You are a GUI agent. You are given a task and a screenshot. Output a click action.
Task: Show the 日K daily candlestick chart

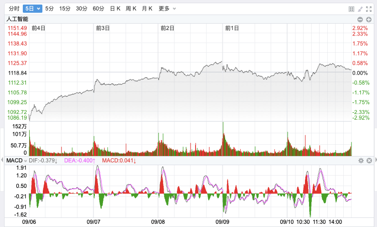(x=115, y=9)
